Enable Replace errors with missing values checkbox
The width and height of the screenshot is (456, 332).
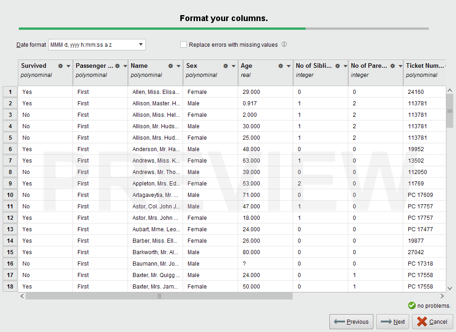click(184, 44)
